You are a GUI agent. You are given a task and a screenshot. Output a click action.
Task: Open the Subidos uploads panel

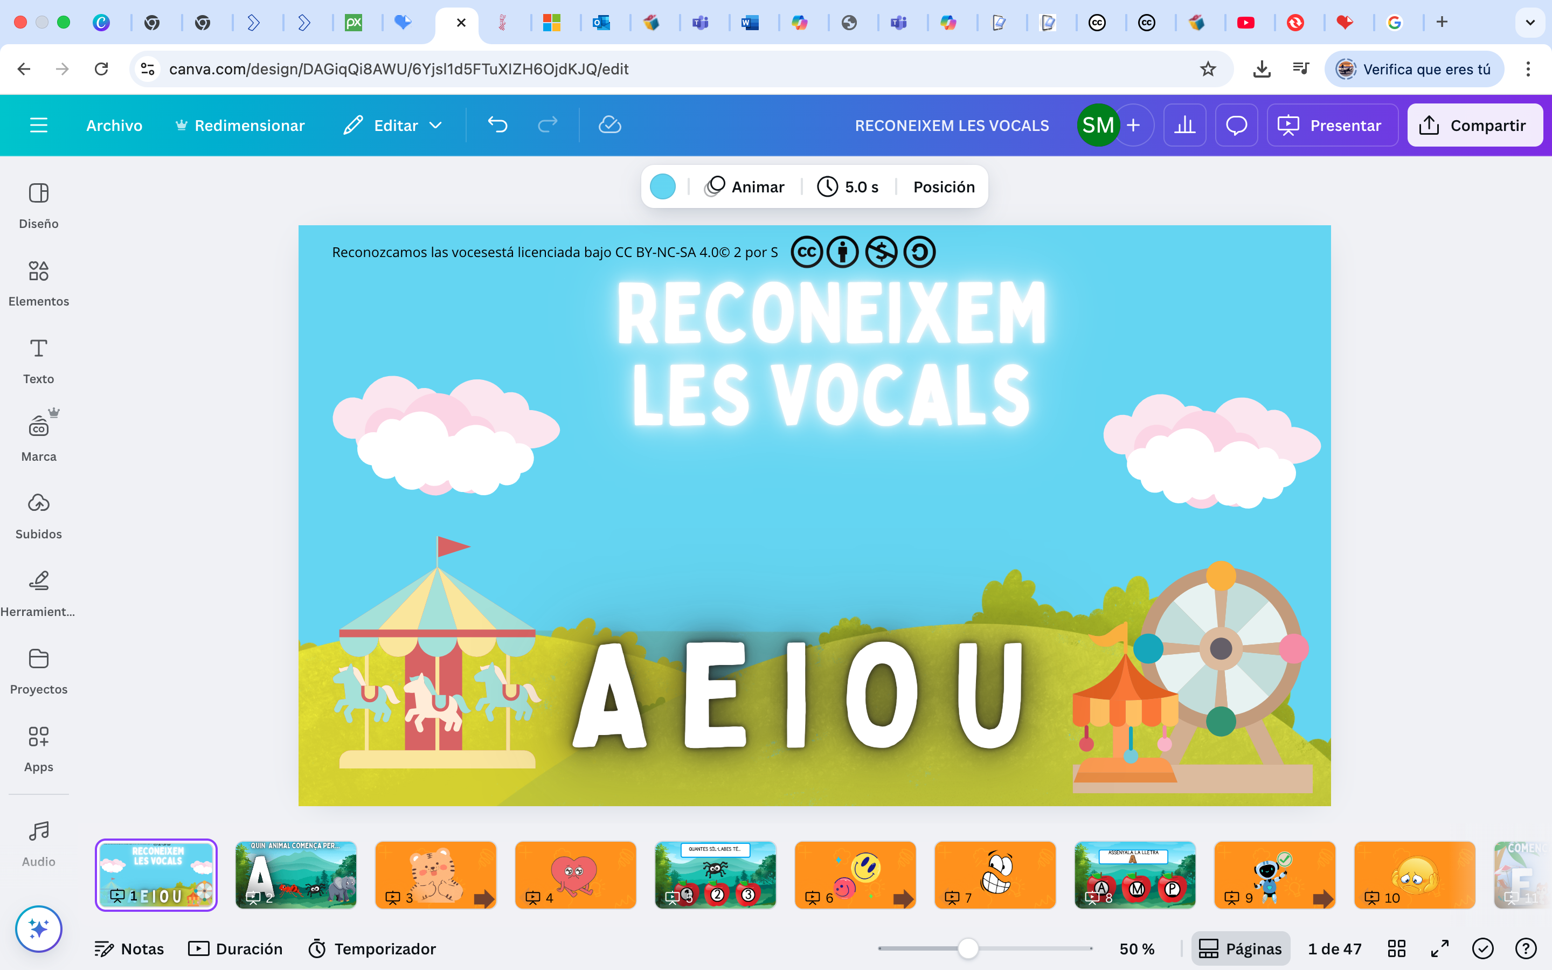coord(38,516)
